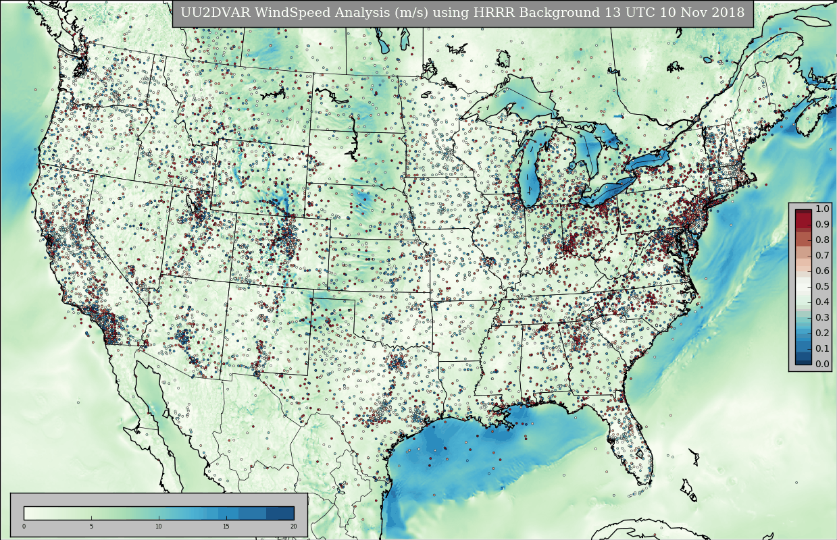Click the 0.0 label on vertical colorbar
This screenshot has width=837, height=540.
pos(822,364)
